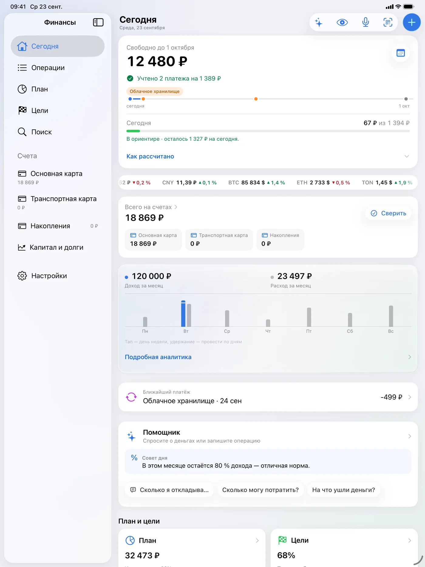Viewport: 425px width, 567px height.
Task: Select Накопления balance chip
Action: tap(280, 240)
